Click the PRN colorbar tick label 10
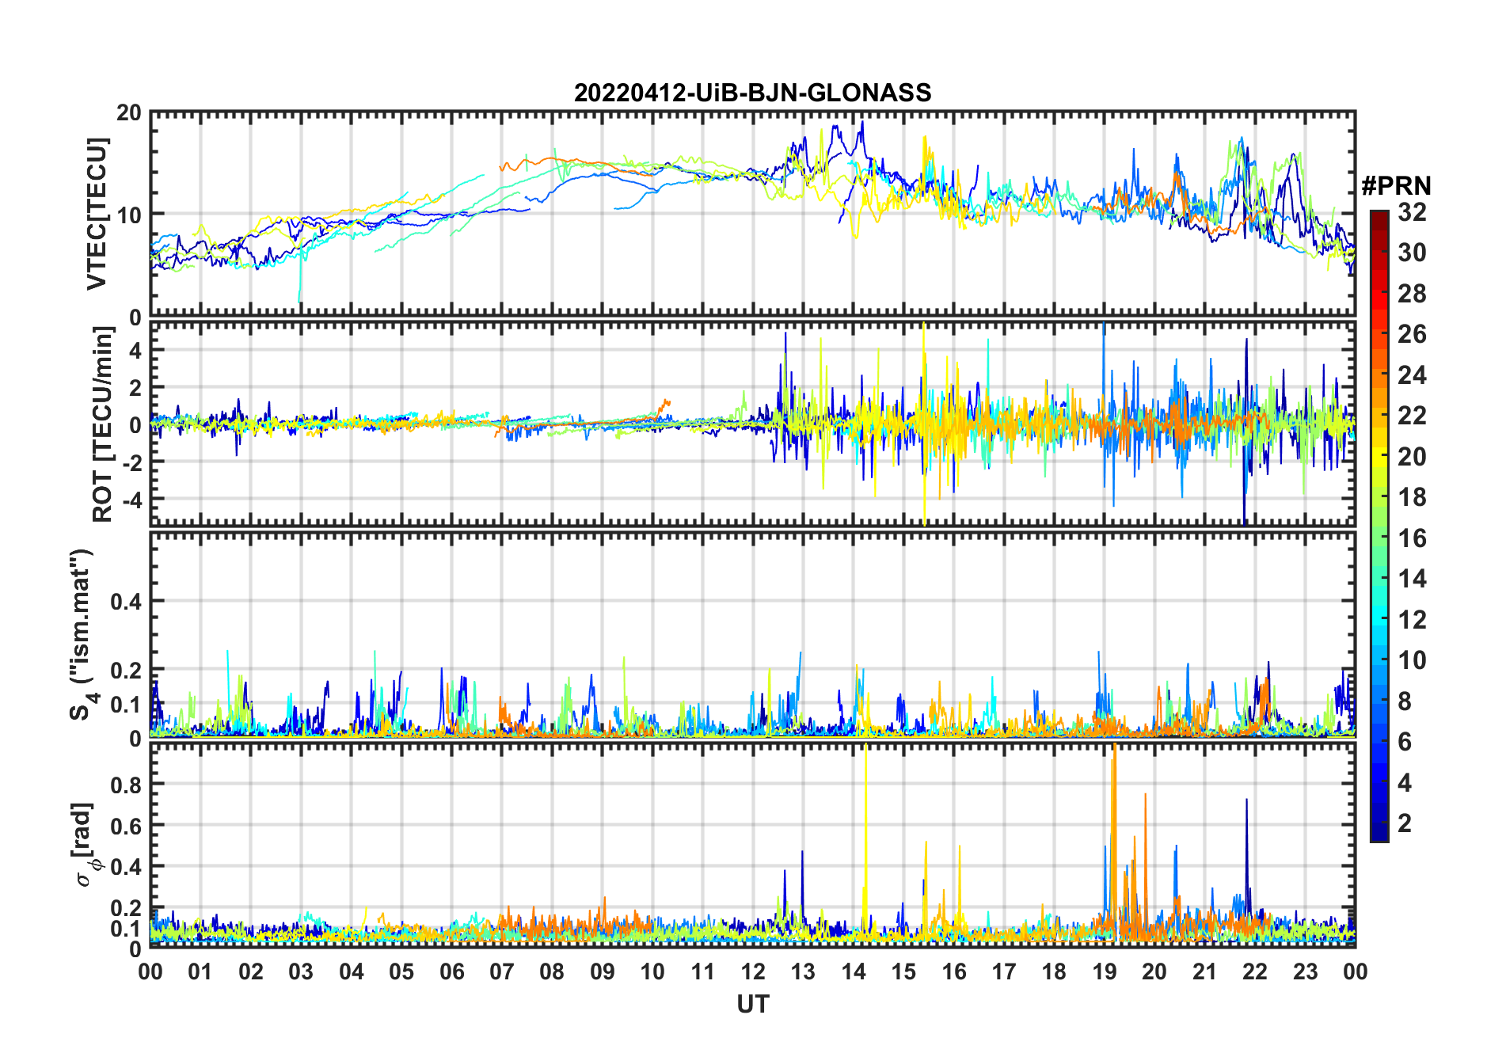The image size is (1506, 1053). point(1412,660)
